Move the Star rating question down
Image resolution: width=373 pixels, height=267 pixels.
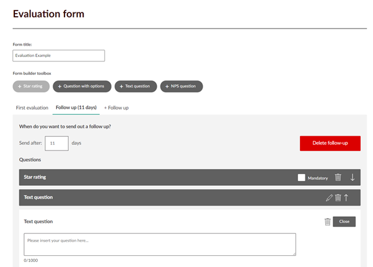pos(353,178)
